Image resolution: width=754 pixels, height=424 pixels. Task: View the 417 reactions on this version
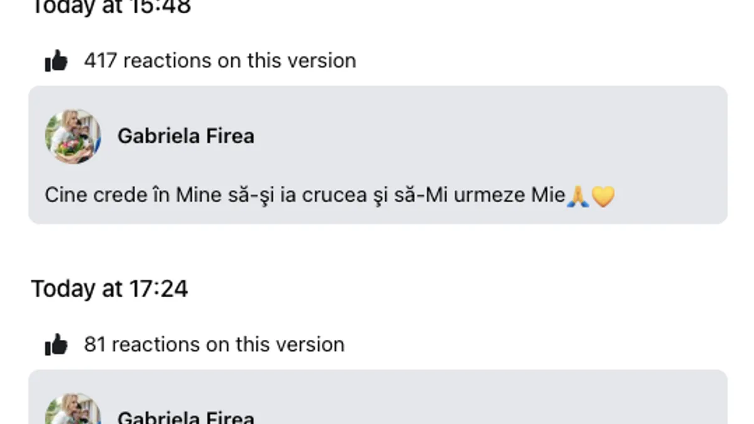220,61
